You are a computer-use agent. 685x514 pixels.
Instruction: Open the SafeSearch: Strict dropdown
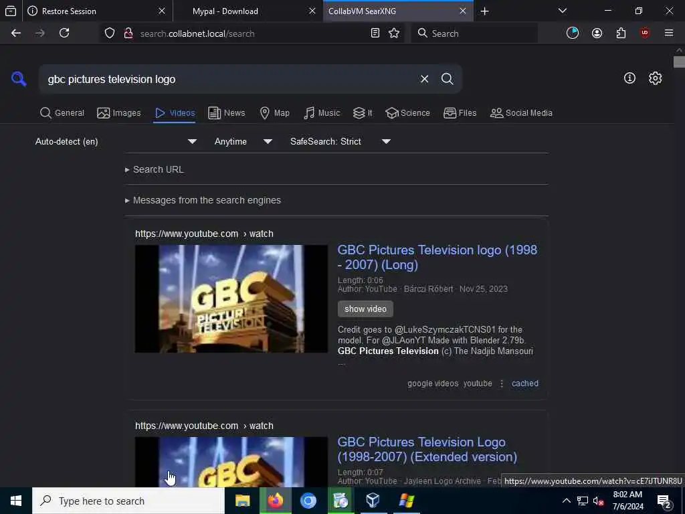coord(340,142)
